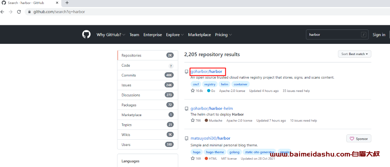Click the helm topic tag
Image resolution: width=390 pixels, height=167 pixels.
coord(225,84)
